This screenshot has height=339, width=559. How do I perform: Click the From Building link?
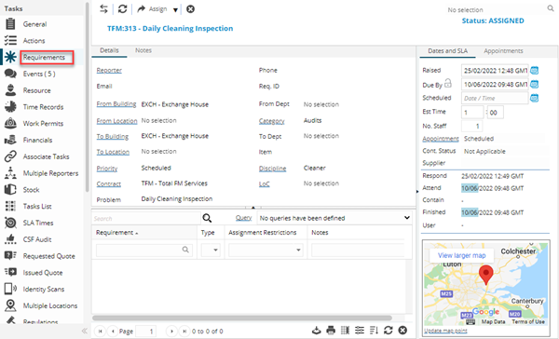[x=116, y=104]
